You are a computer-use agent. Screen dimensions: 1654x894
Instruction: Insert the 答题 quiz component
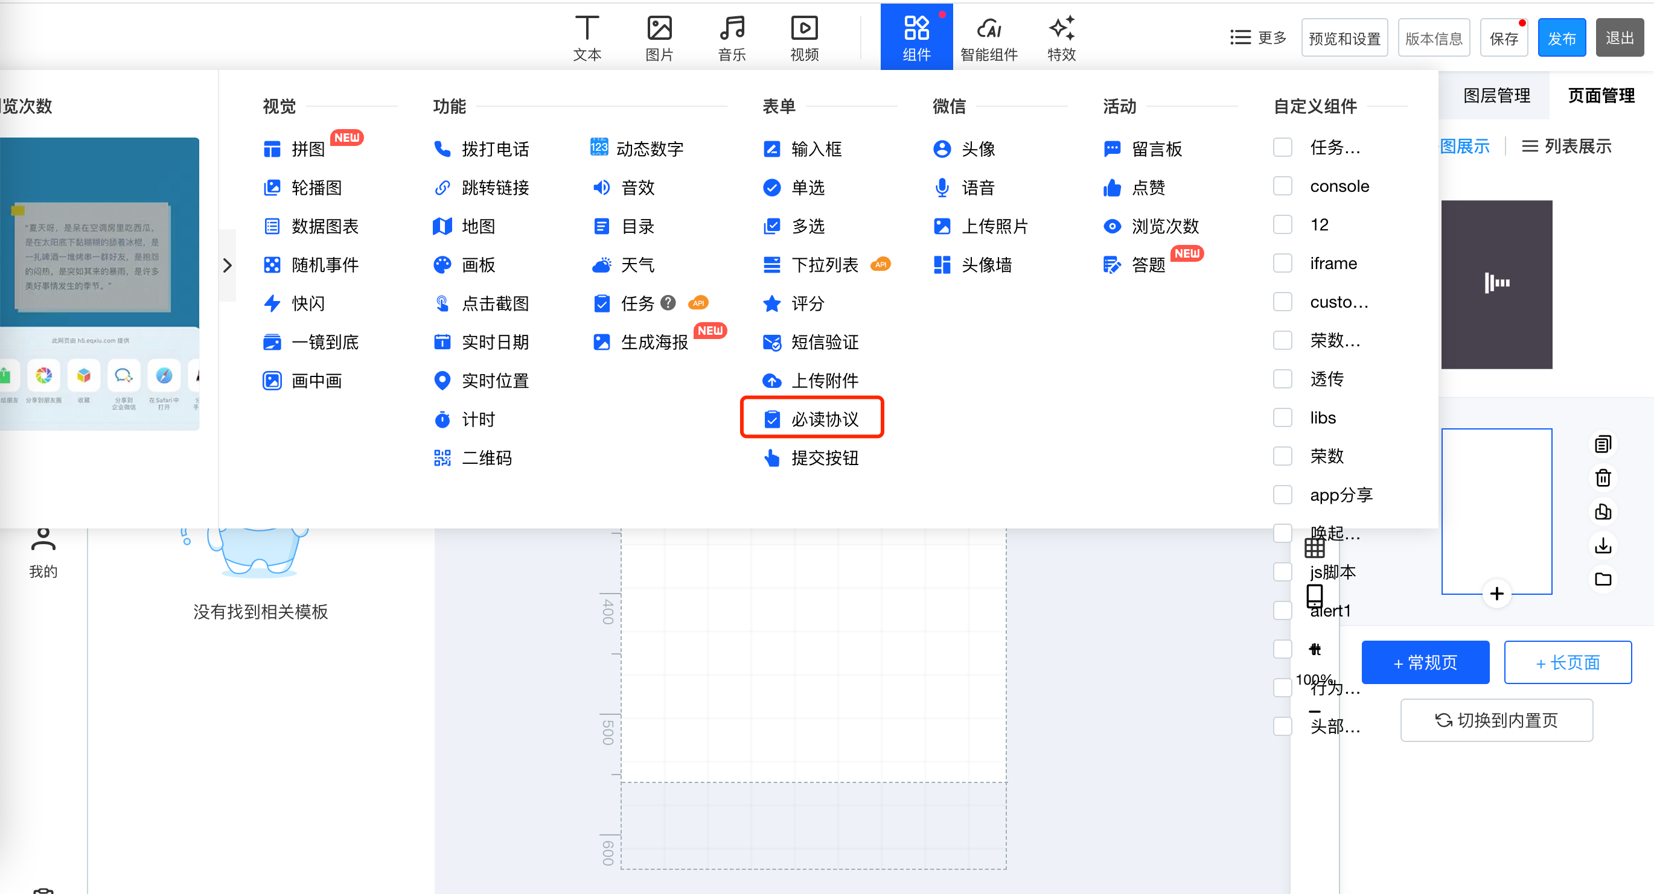click(1134, 264)
